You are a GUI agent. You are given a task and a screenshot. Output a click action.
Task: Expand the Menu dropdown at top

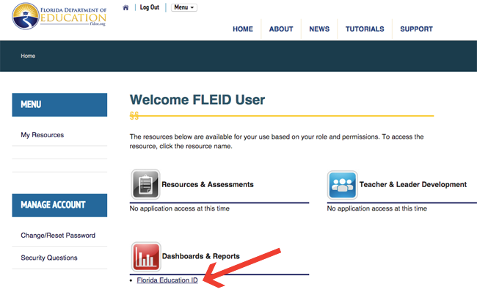coord(184,7)
